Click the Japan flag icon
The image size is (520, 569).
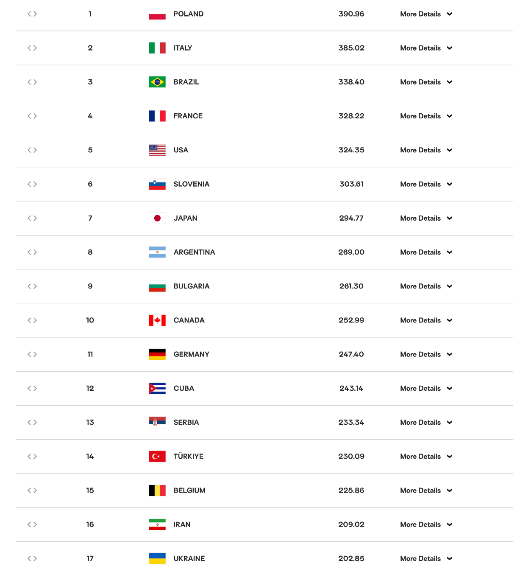[157, 218]
